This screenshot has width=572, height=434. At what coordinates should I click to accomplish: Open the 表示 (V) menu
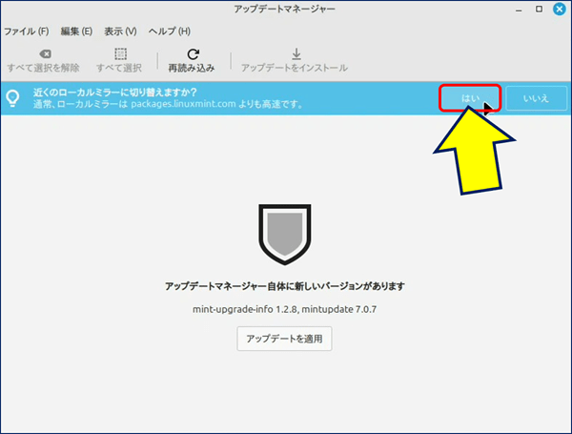120,31
